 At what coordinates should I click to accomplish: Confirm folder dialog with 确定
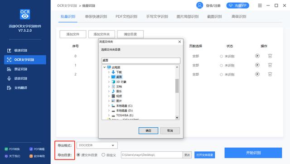point(148,130)
